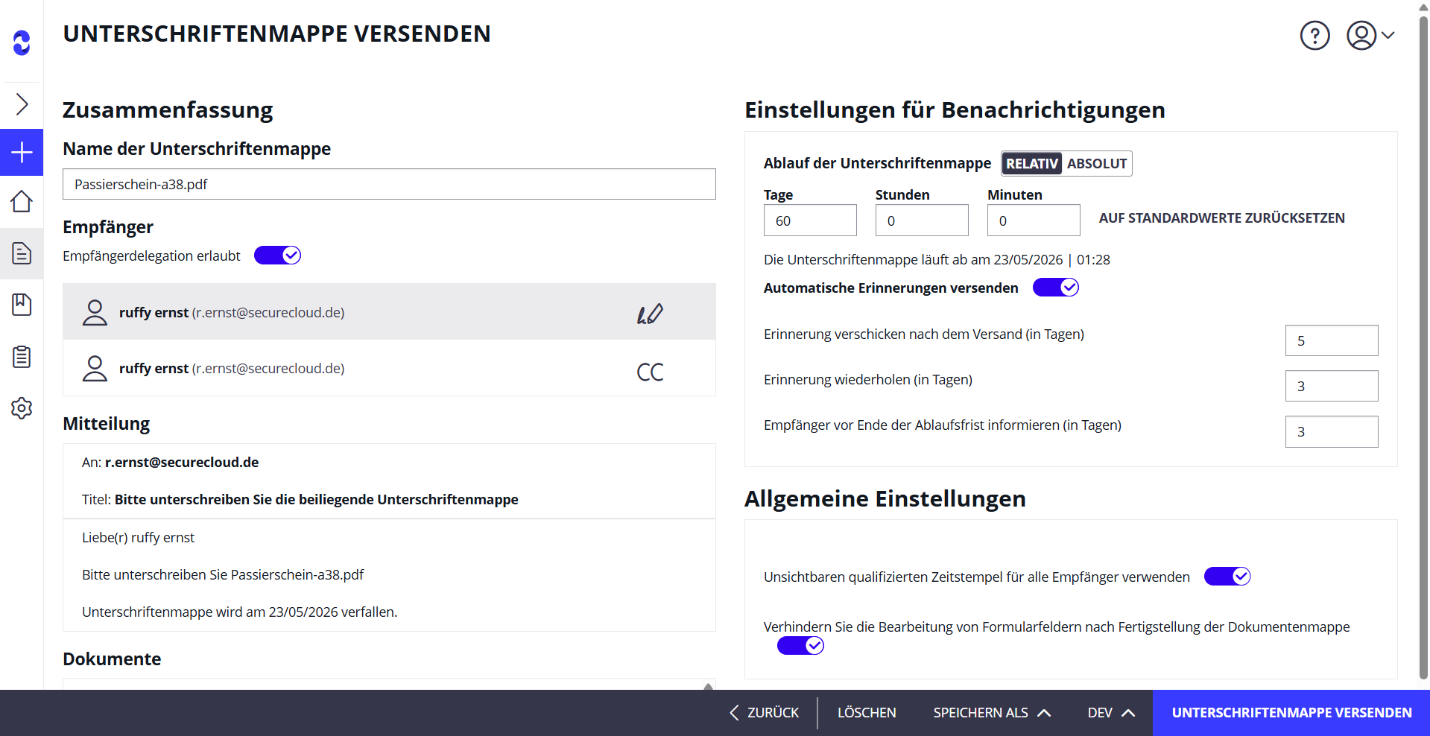Open the settings gear in the sidebar

click(x=22, y=408)
